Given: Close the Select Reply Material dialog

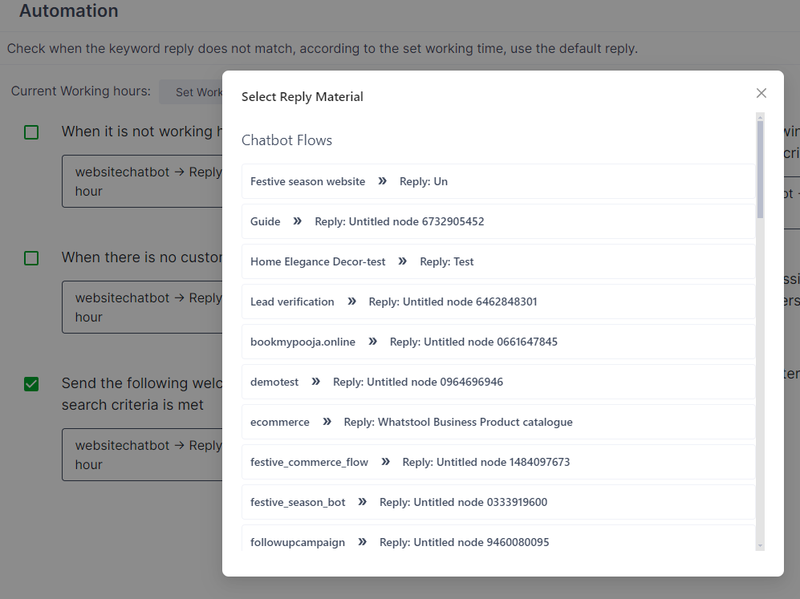Looking at the screenshot, I should pyautogui.click(x=761, y=93).
